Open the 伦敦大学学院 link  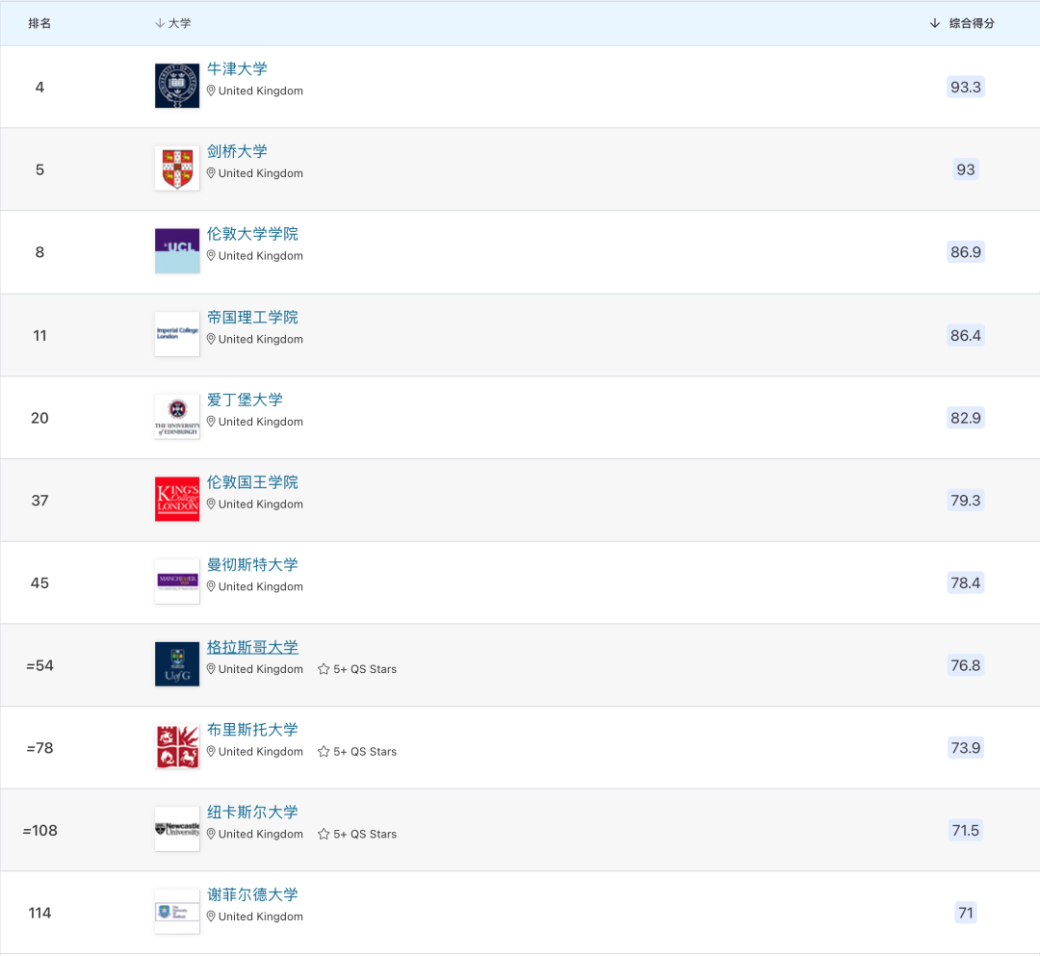[252, 234]
